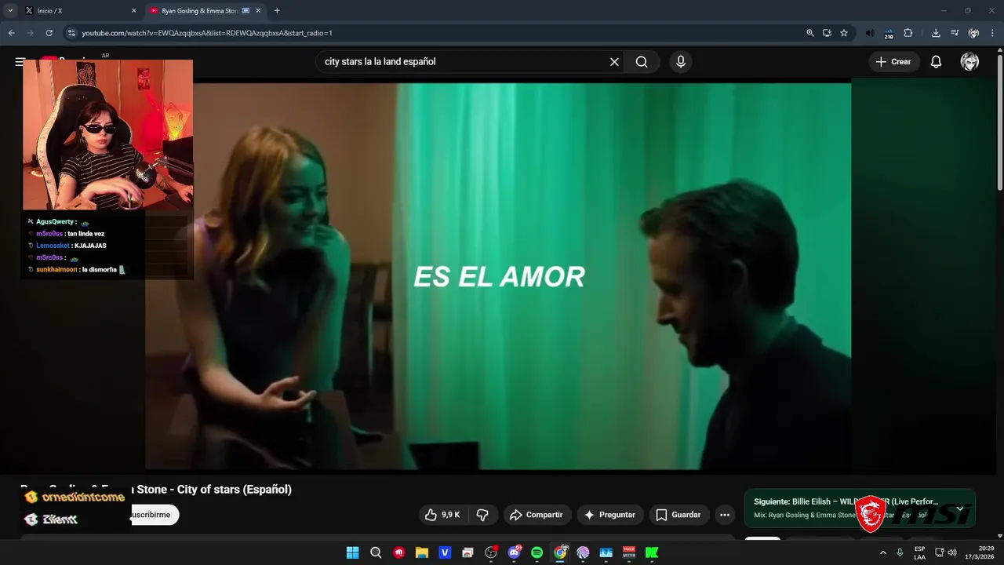Reload the YouTube page

(x=49, y=33)
